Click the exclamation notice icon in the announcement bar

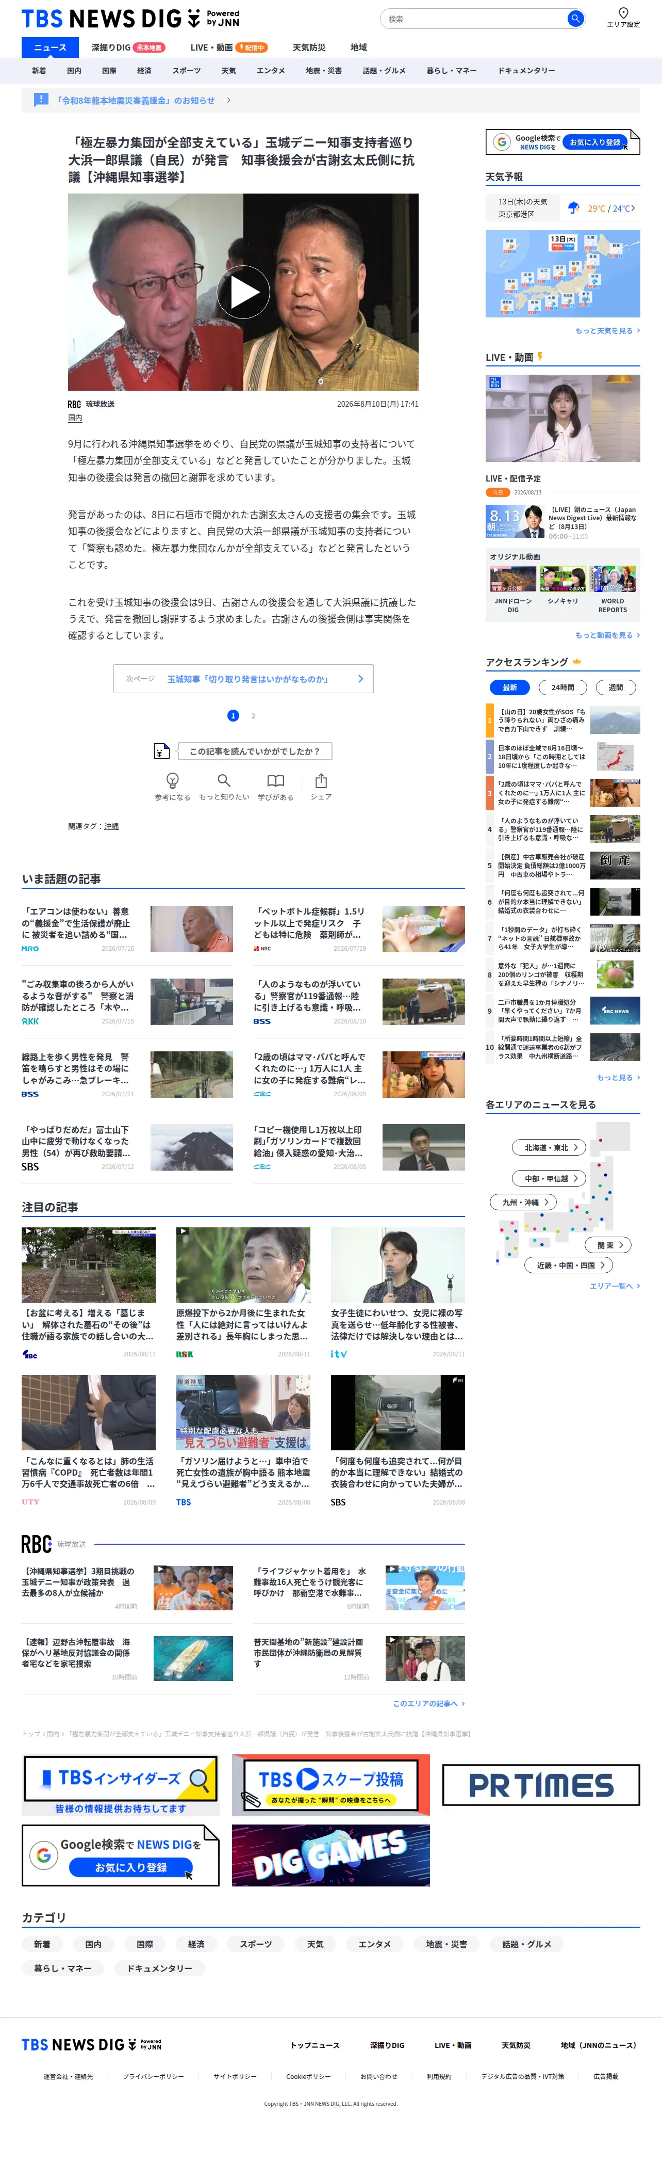tap(41, 100)
